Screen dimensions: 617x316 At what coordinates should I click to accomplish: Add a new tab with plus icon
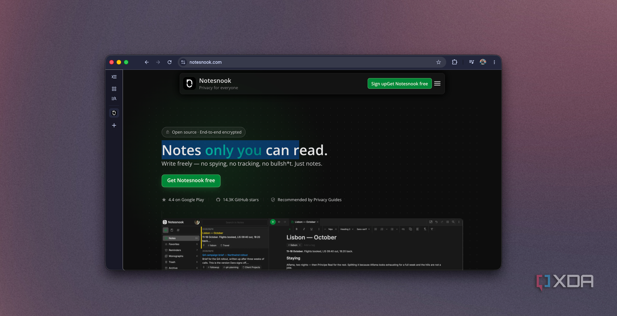[x=114, y=125]
